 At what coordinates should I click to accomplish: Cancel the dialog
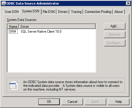pos(72,102)
